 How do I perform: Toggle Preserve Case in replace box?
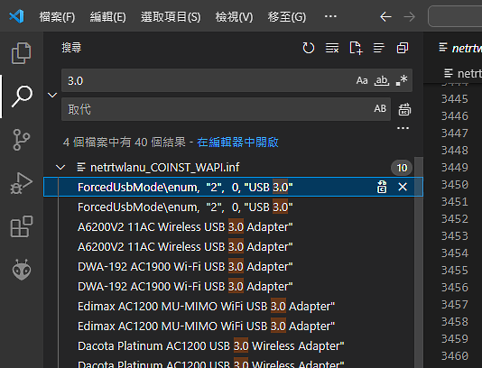pyautogui.click(x=380, y=108)
